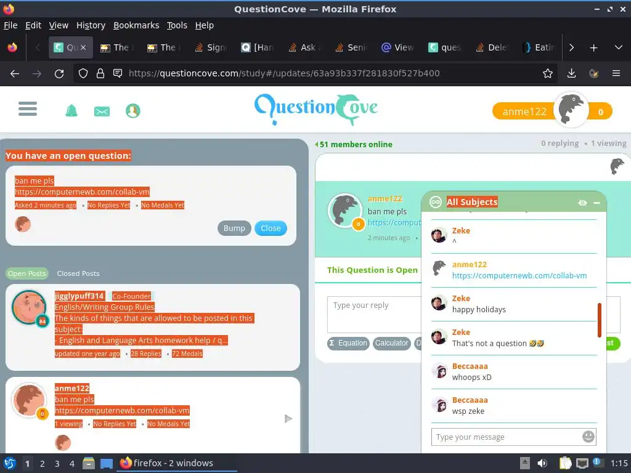This screenshot has width=631, height=473.
Task: Switch to Closed Posts tab
Action: click(78, 273)
